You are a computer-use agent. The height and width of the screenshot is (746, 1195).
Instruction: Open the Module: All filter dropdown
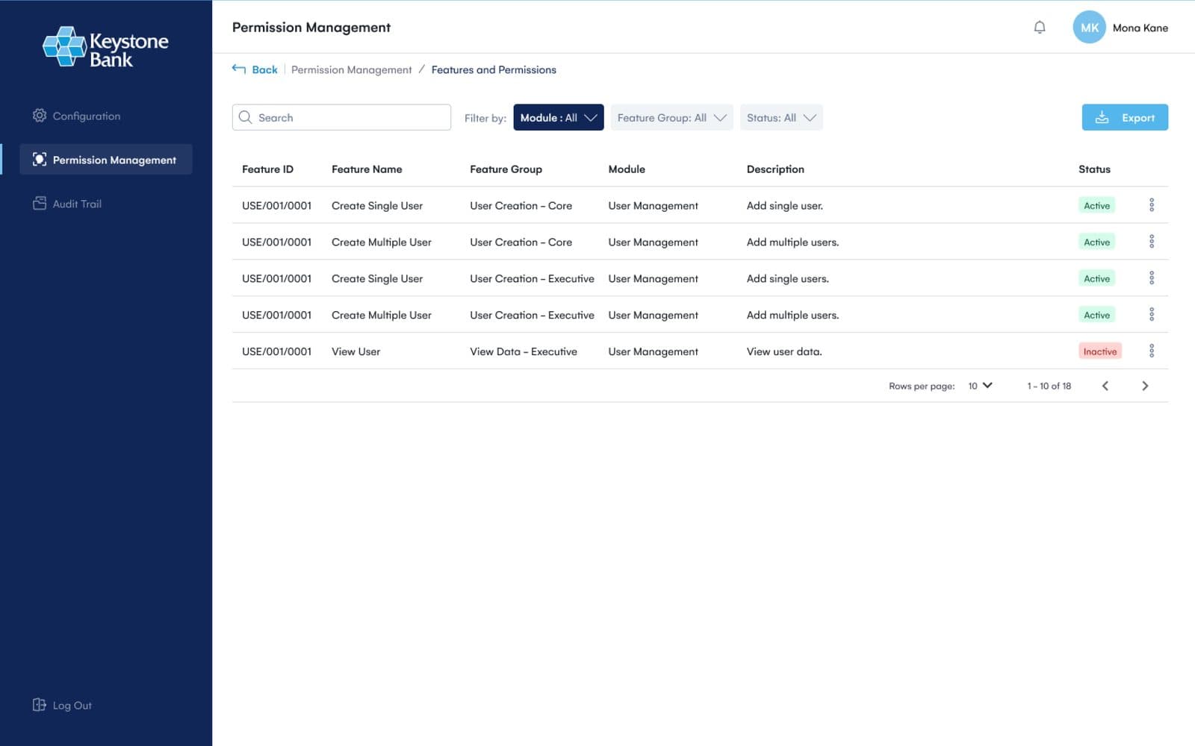(x=559, y=117)
